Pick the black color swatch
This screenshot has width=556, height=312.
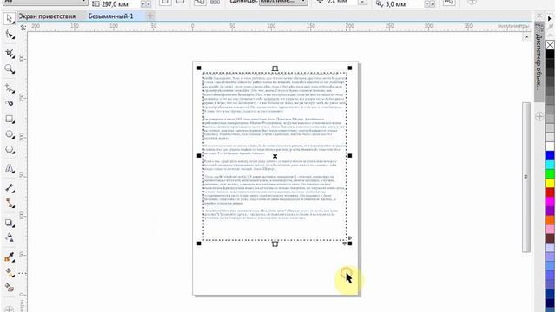[550, 54]
